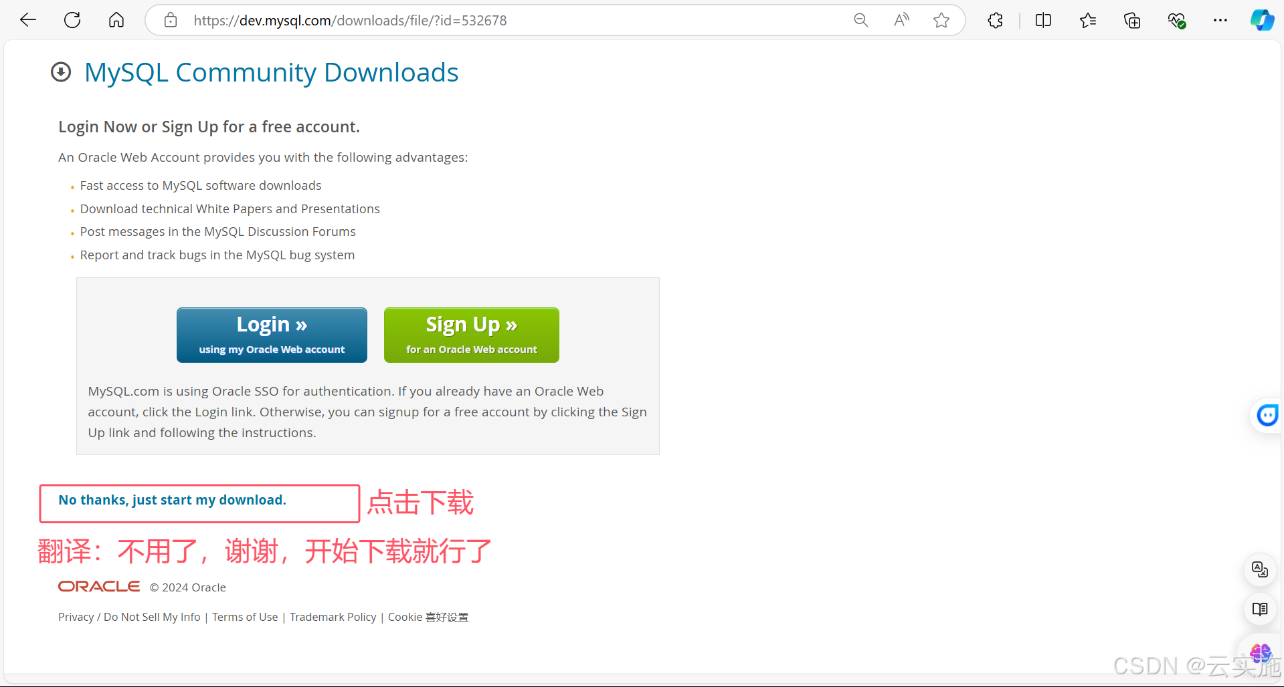Open Privacy / Do Not Sell My Info

tap(129, 617)
